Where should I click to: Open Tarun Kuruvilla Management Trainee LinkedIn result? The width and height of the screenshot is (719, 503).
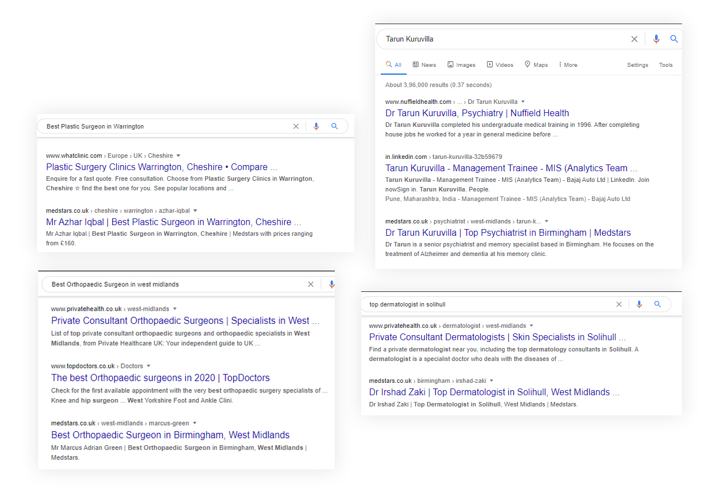pyautogui.click(x=511, y=168)
